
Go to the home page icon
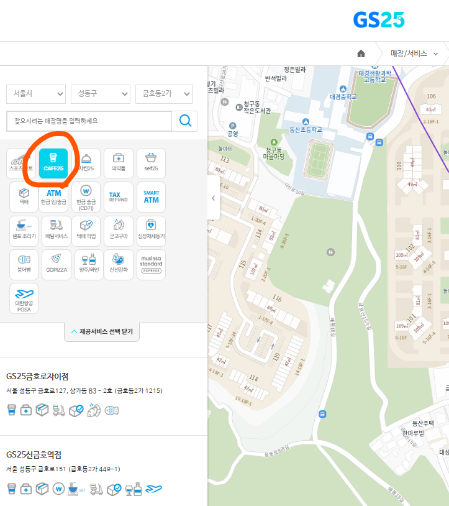[x=361, y=53]
